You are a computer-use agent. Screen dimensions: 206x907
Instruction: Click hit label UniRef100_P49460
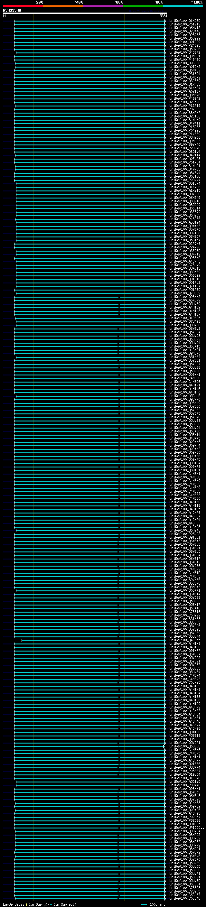tap(185, 60)
